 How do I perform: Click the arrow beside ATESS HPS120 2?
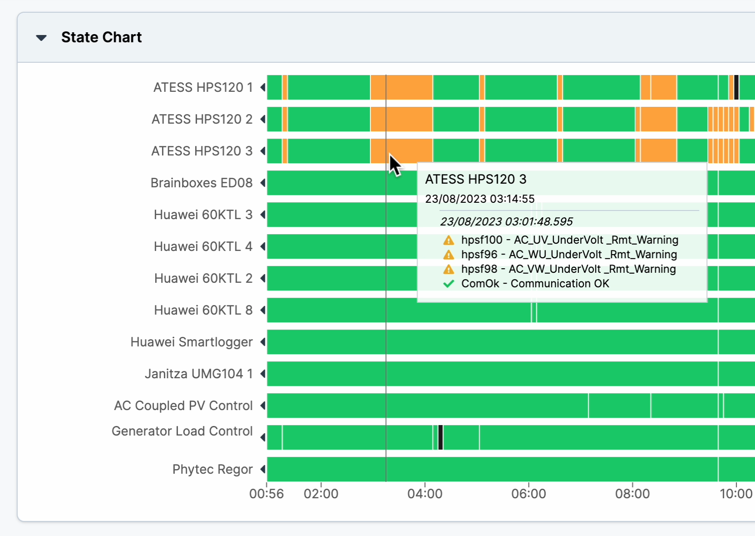(x=263, y=119)
